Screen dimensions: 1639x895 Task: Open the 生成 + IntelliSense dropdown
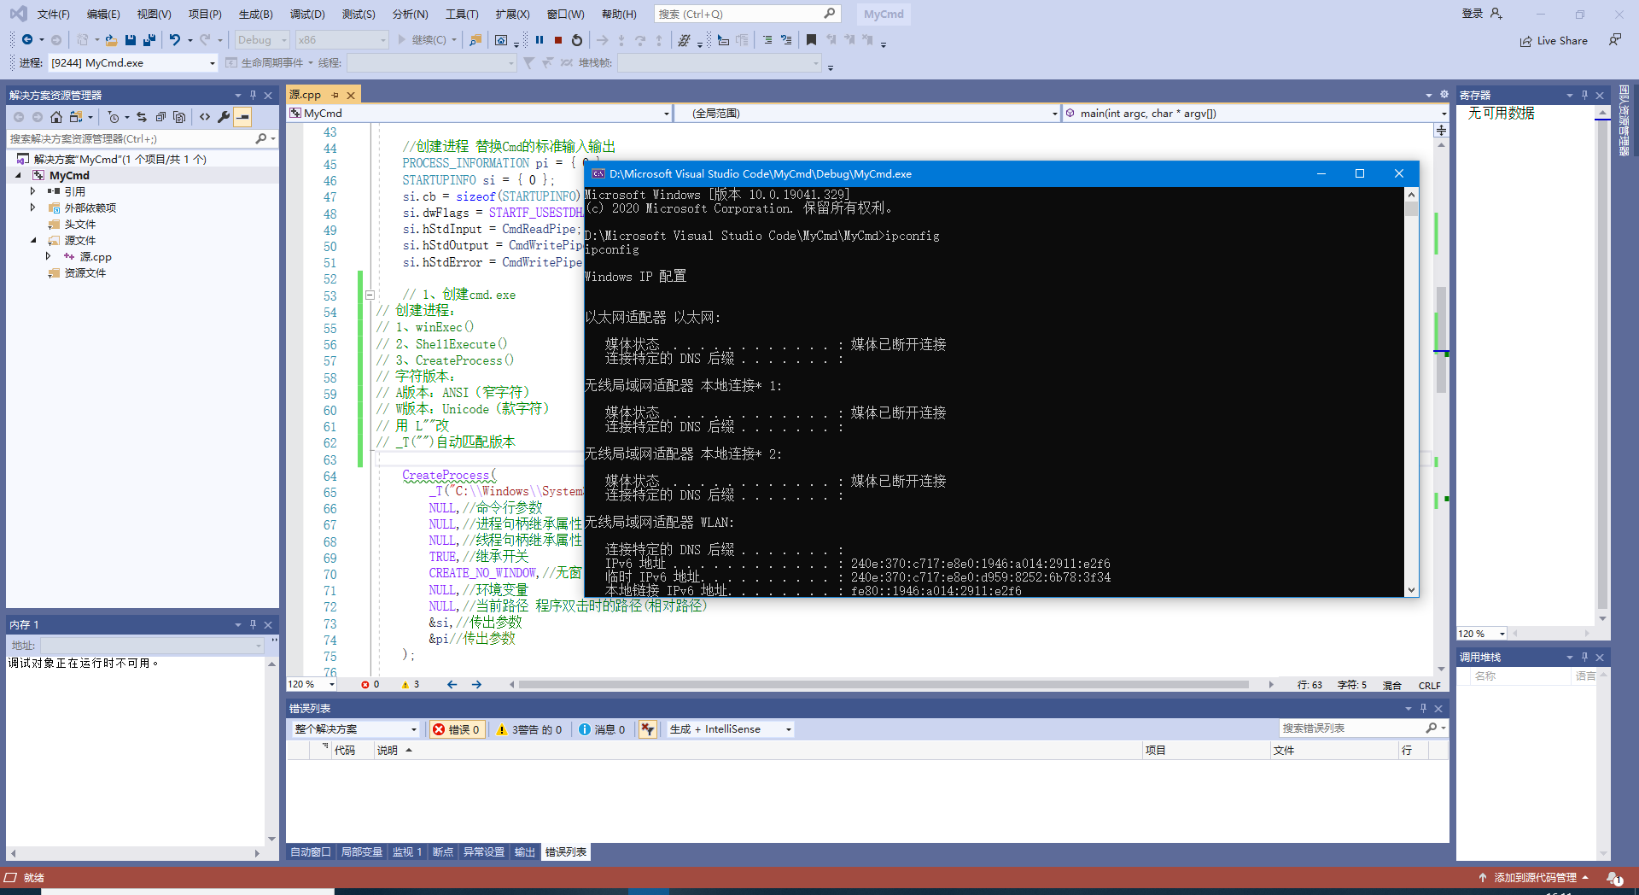click(789, 729)
